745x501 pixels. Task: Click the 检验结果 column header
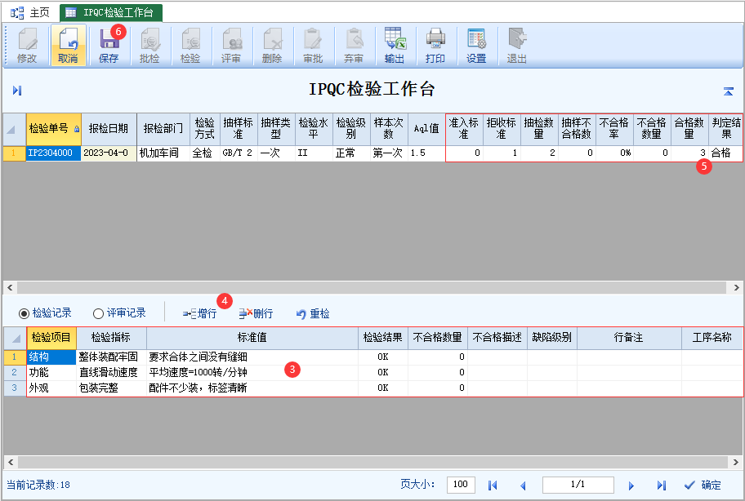383,338
